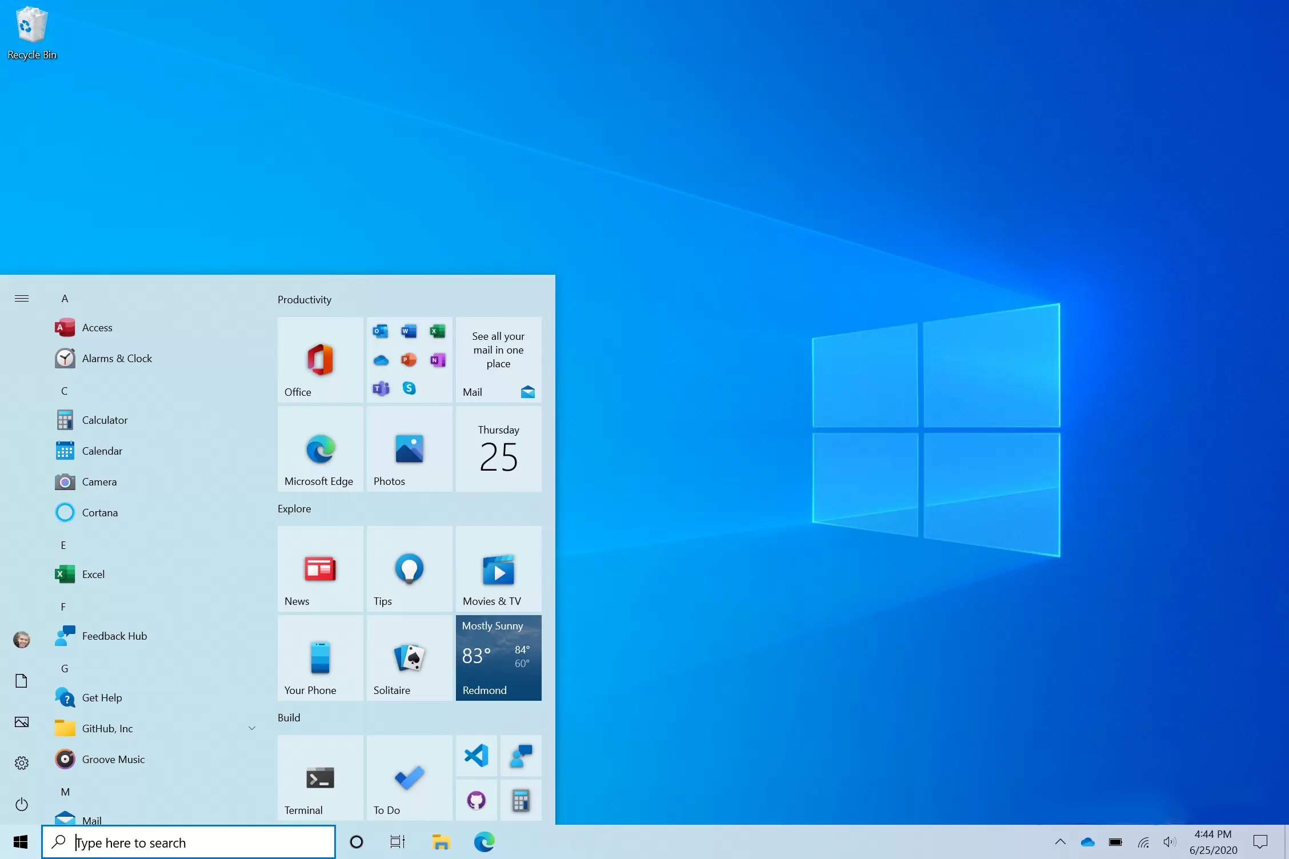View weather details for Redmond tile

[498, 657]
